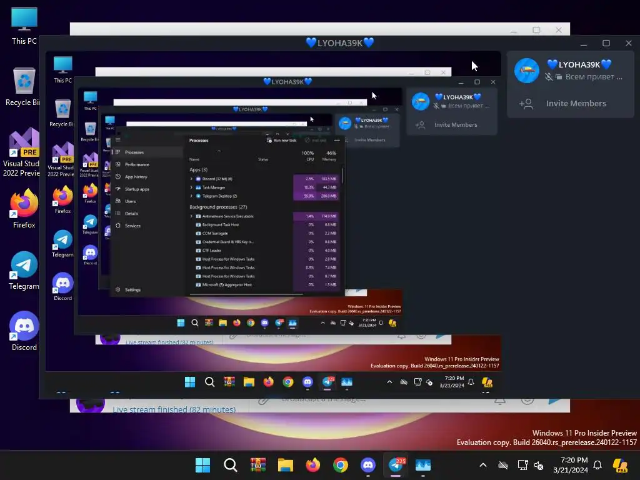Viewport: 640px width, 480px height.
Task: Open Google Chrome from the main taskbar
Action: coord(341,465)
